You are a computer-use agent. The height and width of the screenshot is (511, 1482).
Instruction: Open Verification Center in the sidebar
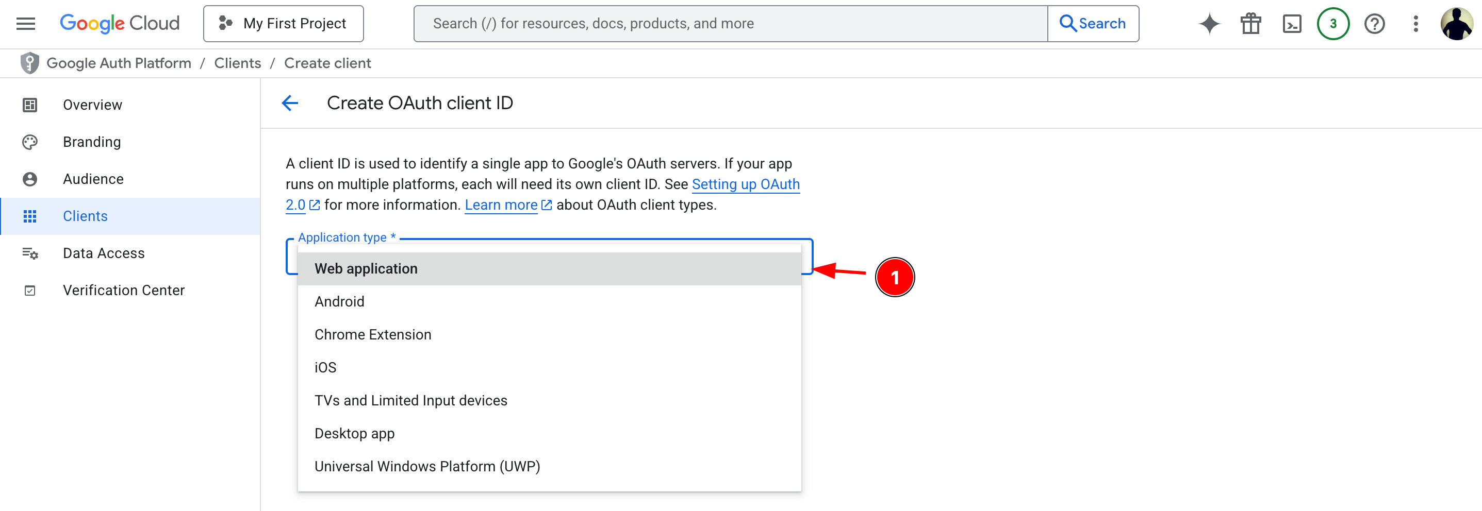tap(130, 291)
